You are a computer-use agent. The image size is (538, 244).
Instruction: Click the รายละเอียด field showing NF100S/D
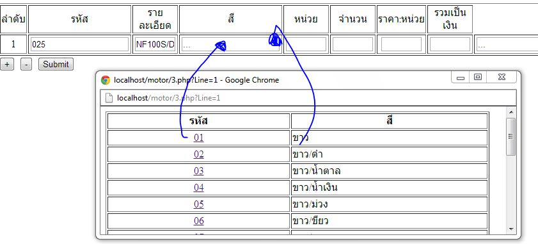click(155, 44)
